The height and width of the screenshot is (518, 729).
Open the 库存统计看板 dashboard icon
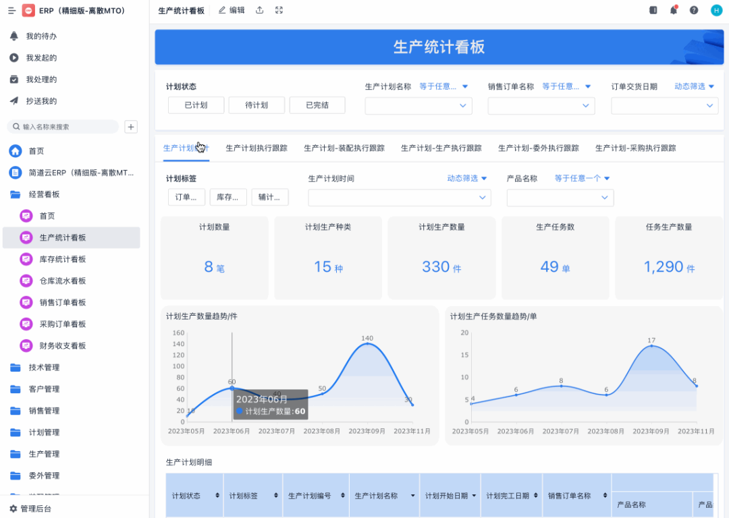(26, 259)
